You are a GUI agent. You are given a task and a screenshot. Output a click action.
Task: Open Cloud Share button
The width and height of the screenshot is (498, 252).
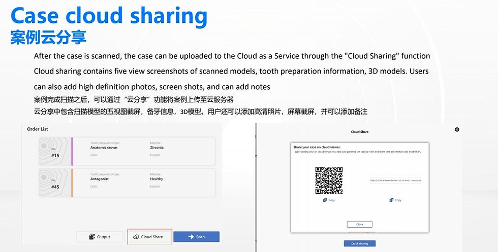[149, 237]
